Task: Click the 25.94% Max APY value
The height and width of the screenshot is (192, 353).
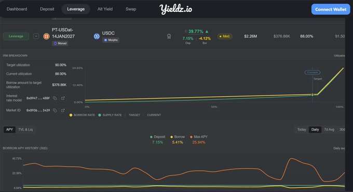Action: coord(198,142)
